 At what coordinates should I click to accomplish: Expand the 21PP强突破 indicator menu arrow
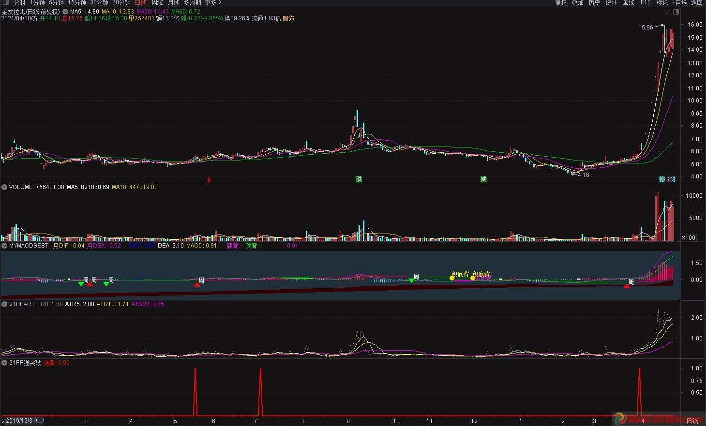click(x=4, y=363)
